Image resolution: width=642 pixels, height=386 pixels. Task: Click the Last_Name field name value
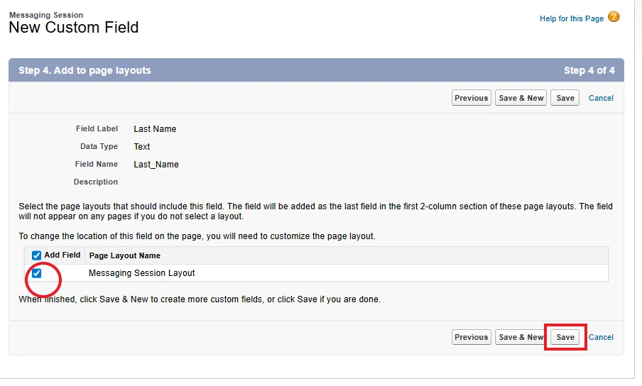point(156,165)
